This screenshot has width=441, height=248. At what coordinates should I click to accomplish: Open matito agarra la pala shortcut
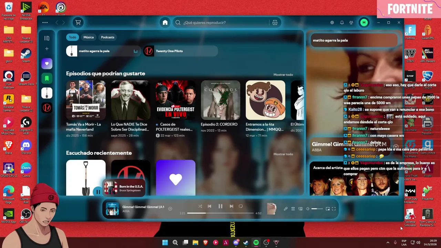[x=103, y=51]
